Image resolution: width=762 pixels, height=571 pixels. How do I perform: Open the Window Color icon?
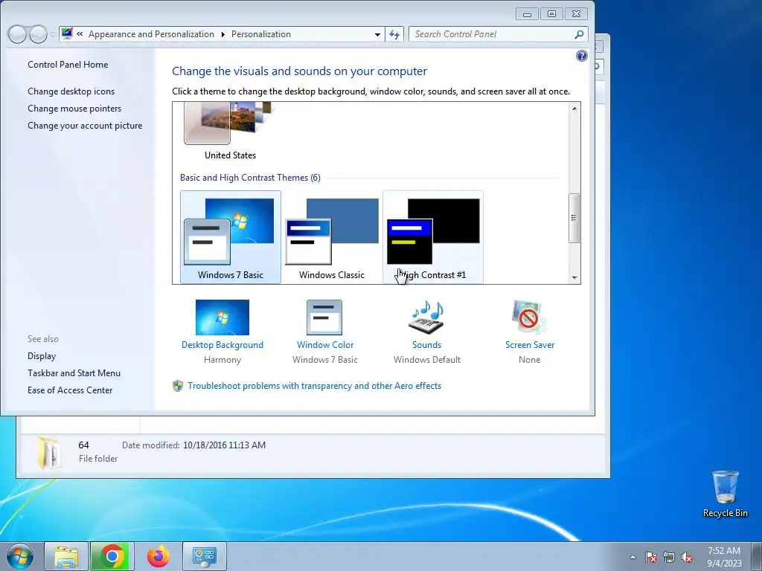click(324, 317)
